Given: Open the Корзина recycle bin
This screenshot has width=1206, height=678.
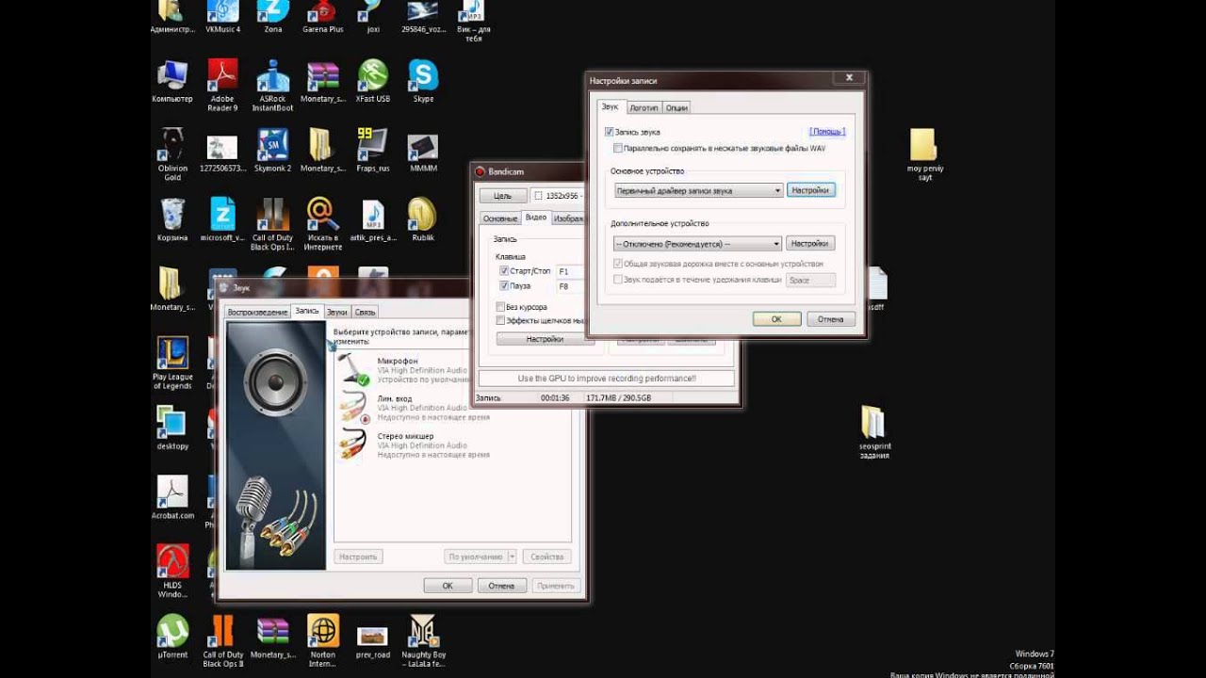Looking at the screenshot, I should [x=171, y=220].
